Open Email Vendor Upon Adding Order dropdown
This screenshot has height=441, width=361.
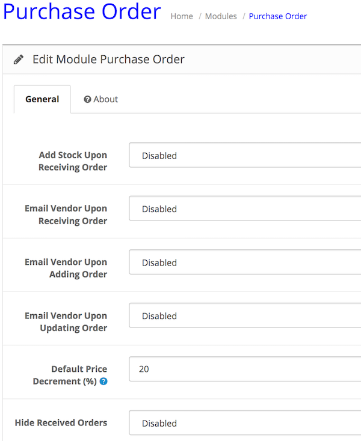[x=245, y=262]
